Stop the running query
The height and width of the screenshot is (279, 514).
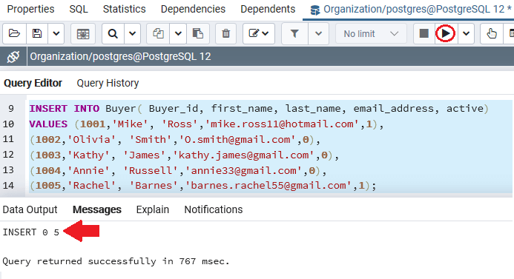click(424, 33)
